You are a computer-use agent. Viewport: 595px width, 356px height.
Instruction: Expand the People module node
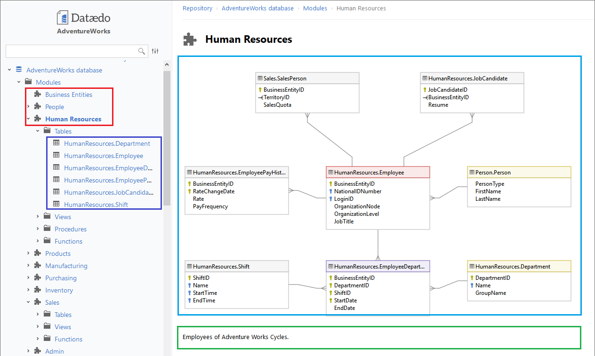click(x=28, y=107)
